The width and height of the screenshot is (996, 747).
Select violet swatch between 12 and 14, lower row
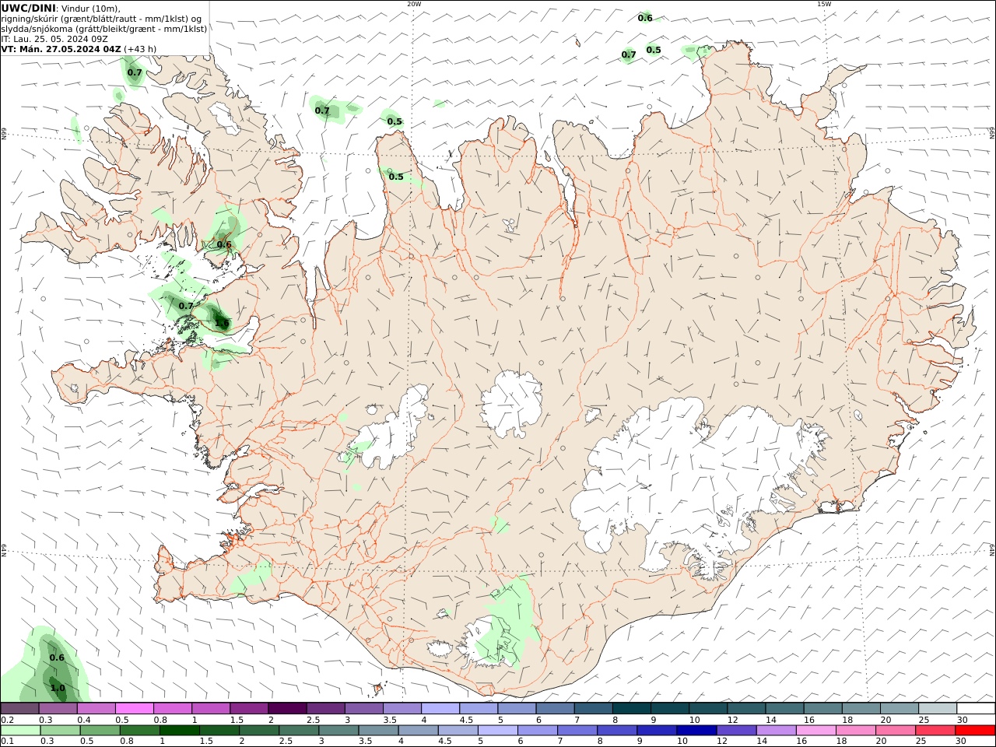click(x=735, y=731)
